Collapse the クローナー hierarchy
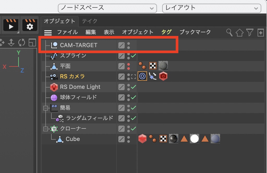This screenshot has width=267, height=173. point(46,129)
